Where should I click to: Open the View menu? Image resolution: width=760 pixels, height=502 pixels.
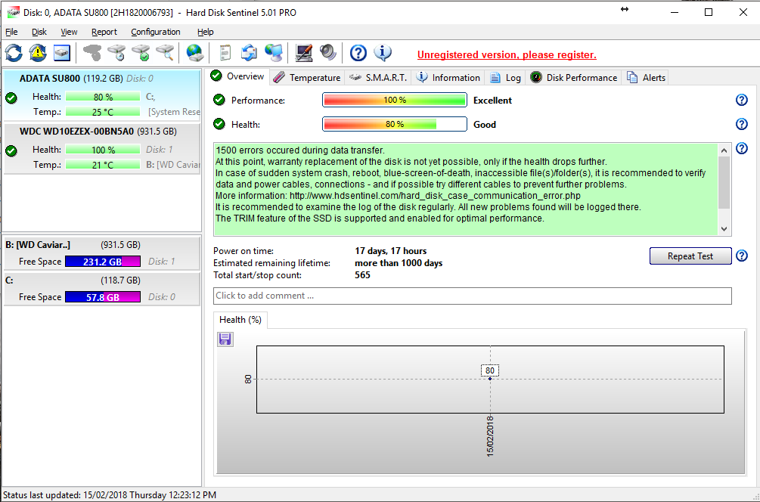[69, 32]
